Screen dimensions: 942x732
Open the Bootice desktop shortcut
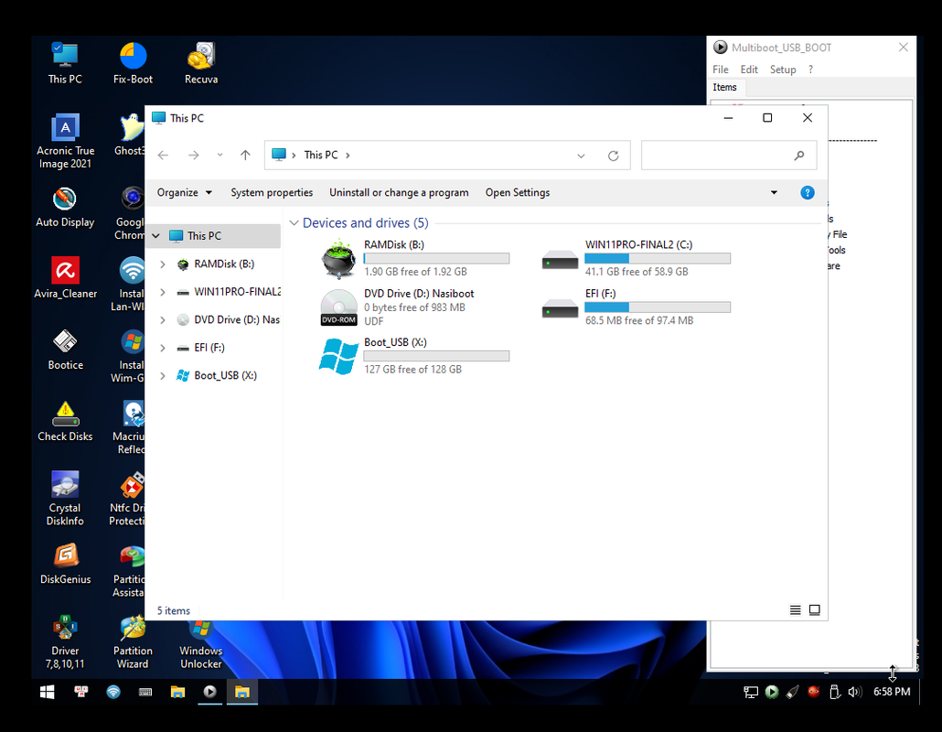pos(65,350)
